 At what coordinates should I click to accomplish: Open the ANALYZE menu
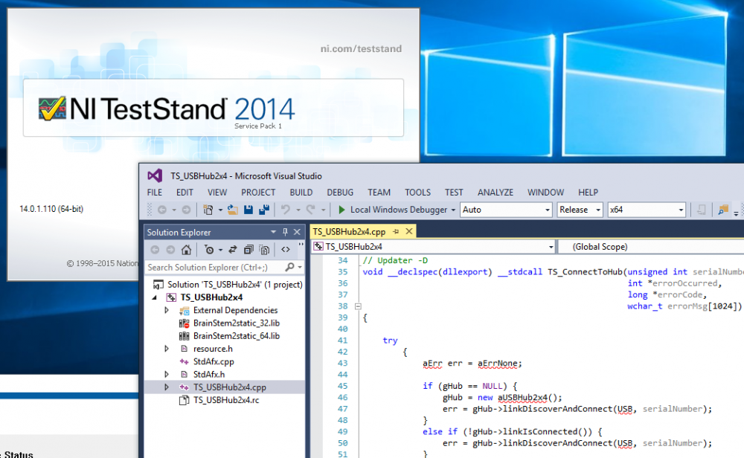[496, 193]
